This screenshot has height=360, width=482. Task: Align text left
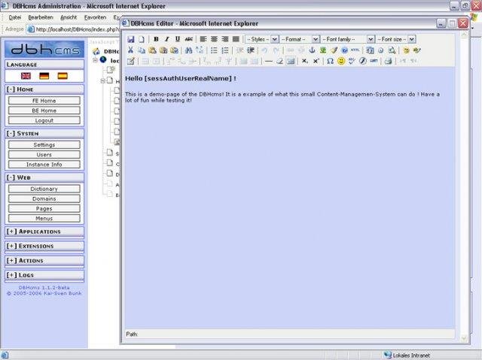point(203,39)
